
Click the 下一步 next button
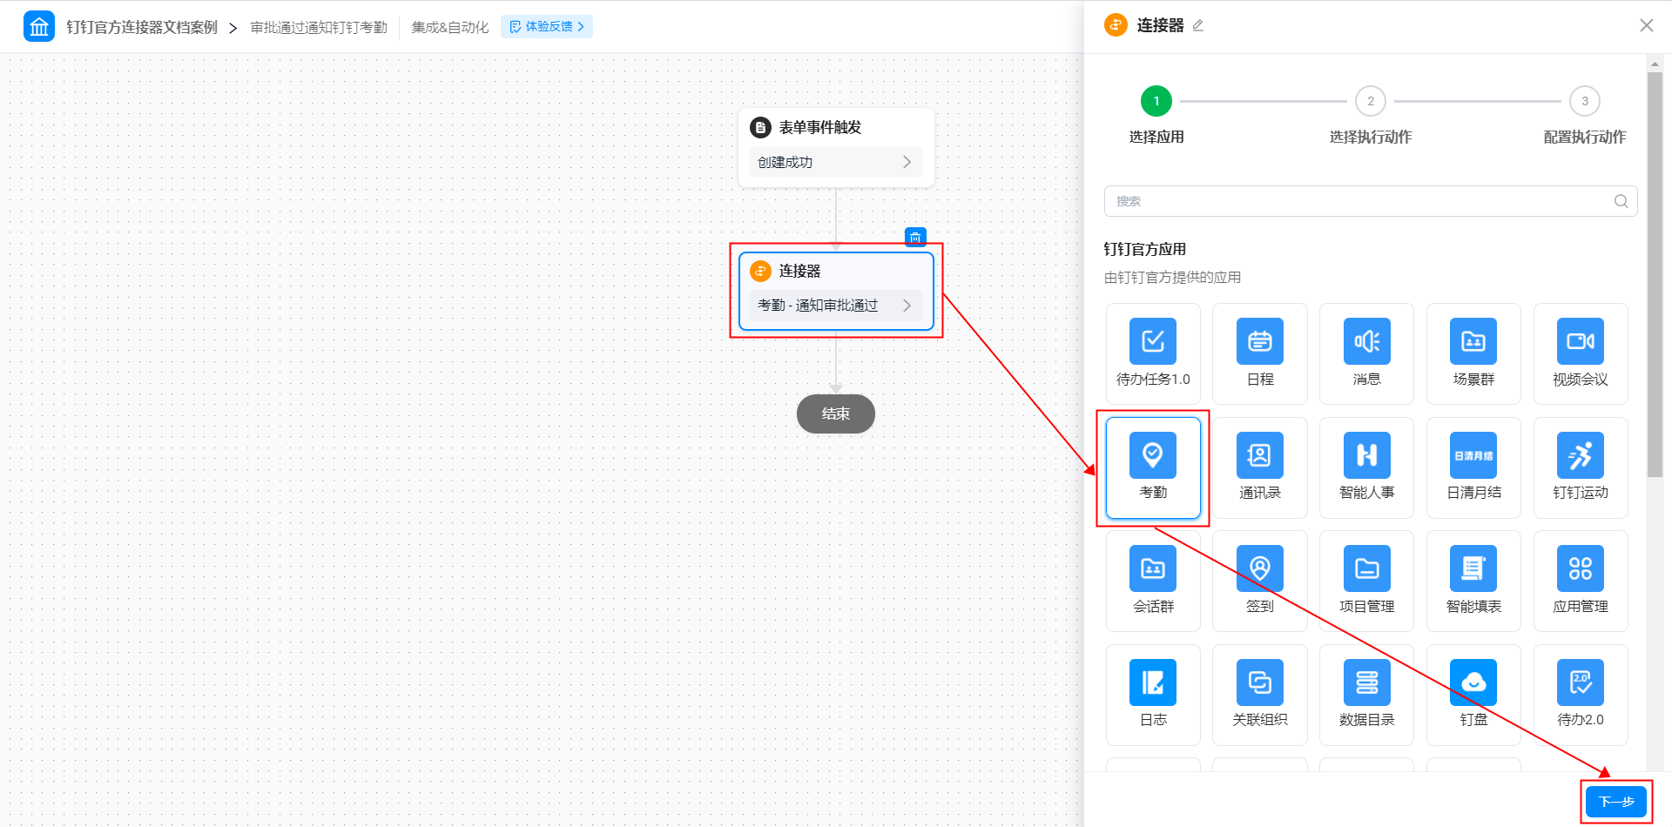(1616, 802)
